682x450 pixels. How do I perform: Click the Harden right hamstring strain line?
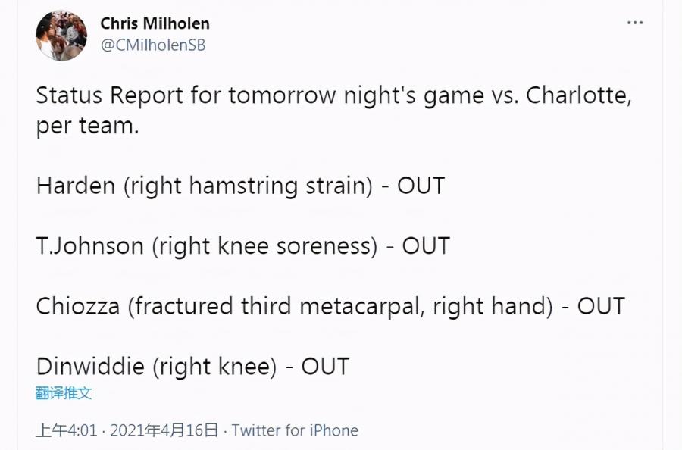click(x=205, y=186)
